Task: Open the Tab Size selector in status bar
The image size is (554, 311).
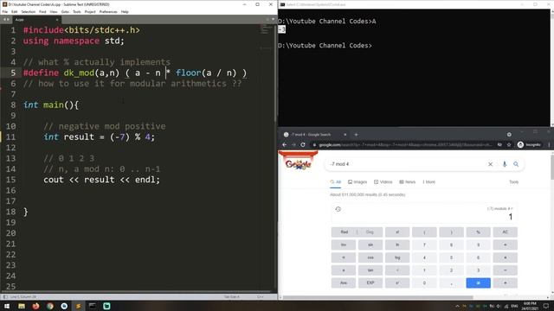Action: click(x=231, y=296)
